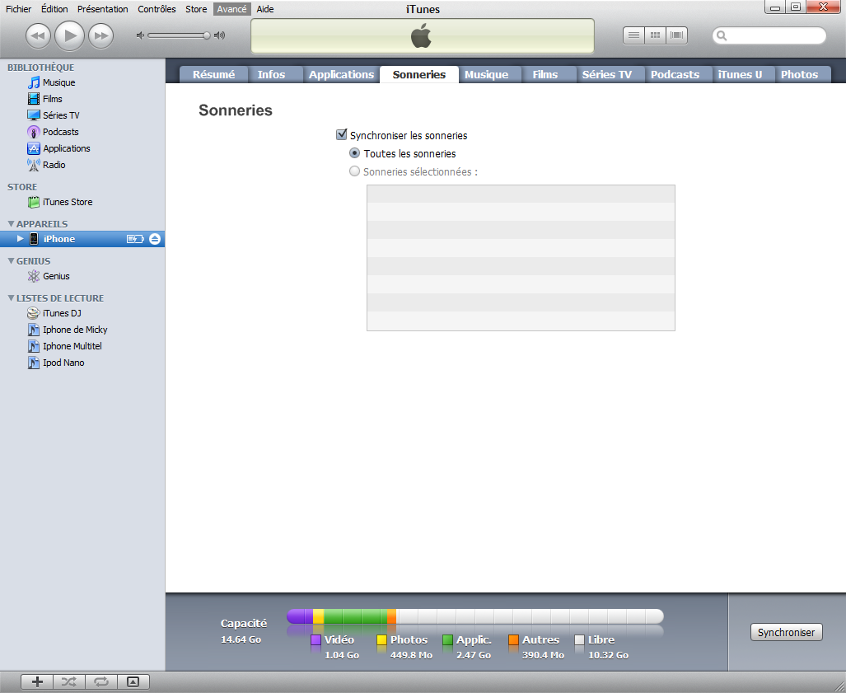
Task: Click the search magnifier icon
Action: [x=722, y=36]
